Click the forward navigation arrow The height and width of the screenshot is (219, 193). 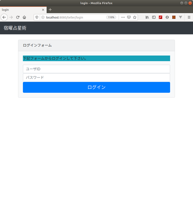(11, 17)
